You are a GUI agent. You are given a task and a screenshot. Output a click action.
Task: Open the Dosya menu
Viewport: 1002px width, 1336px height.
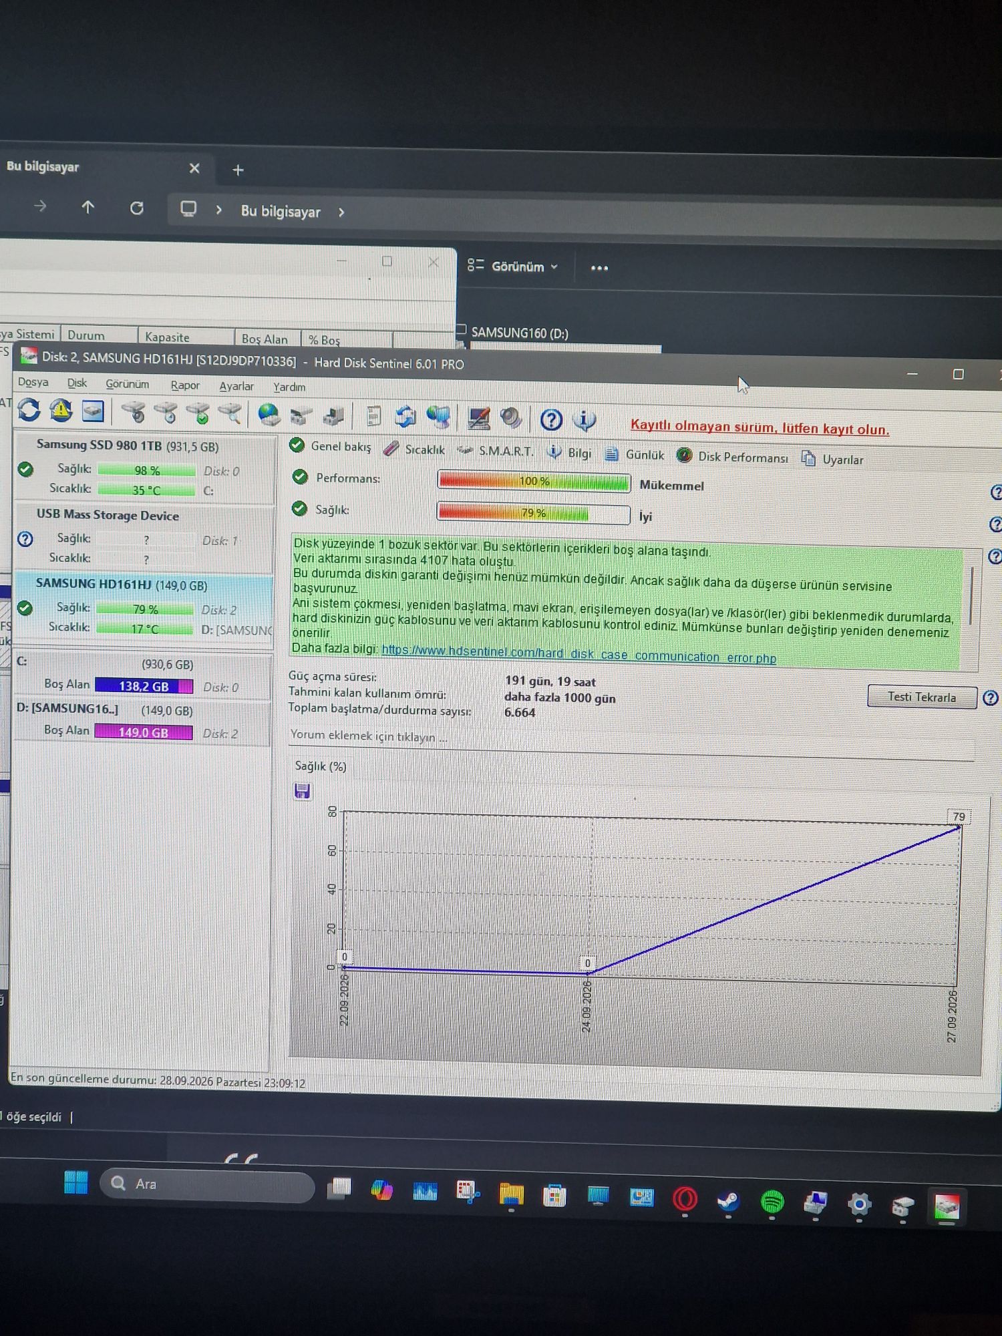click(33, 382)
